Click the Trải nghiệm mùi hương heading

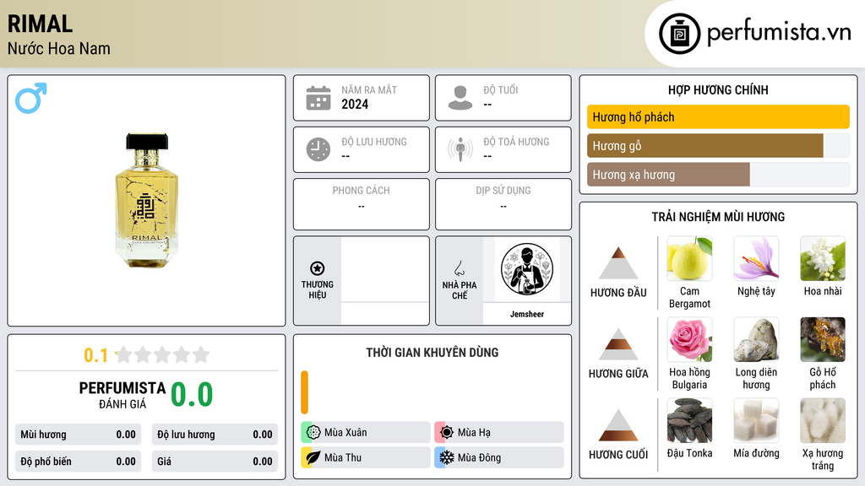[718, 217]
